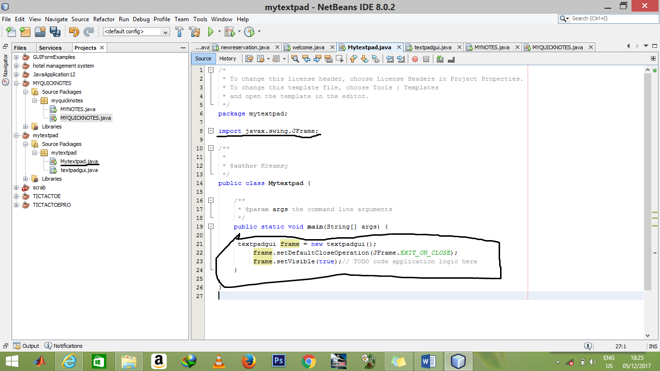660x371 pixels.
Task: Click the red Start Macro Recording icon
Action: [415, 59]
